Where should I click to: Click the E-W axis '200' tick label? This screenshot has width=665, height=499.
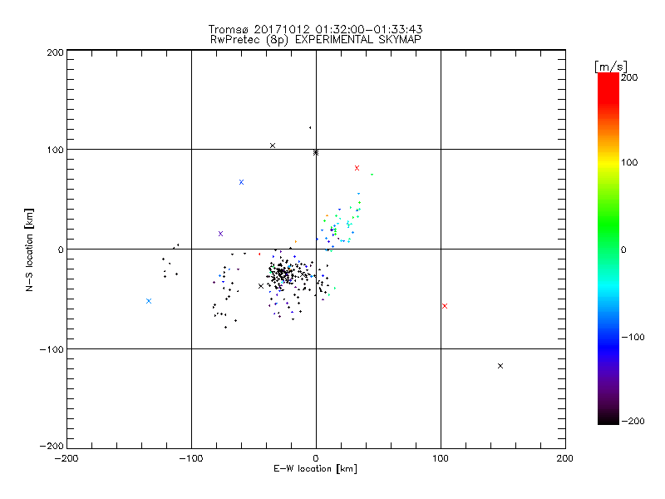[565, 458]
